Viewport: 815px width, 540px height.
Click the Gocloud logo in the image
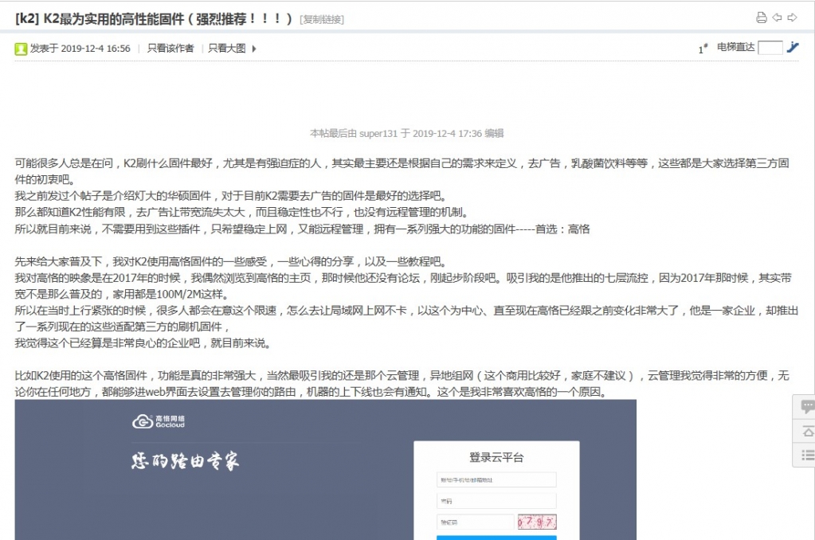click(x=159, y=421)
